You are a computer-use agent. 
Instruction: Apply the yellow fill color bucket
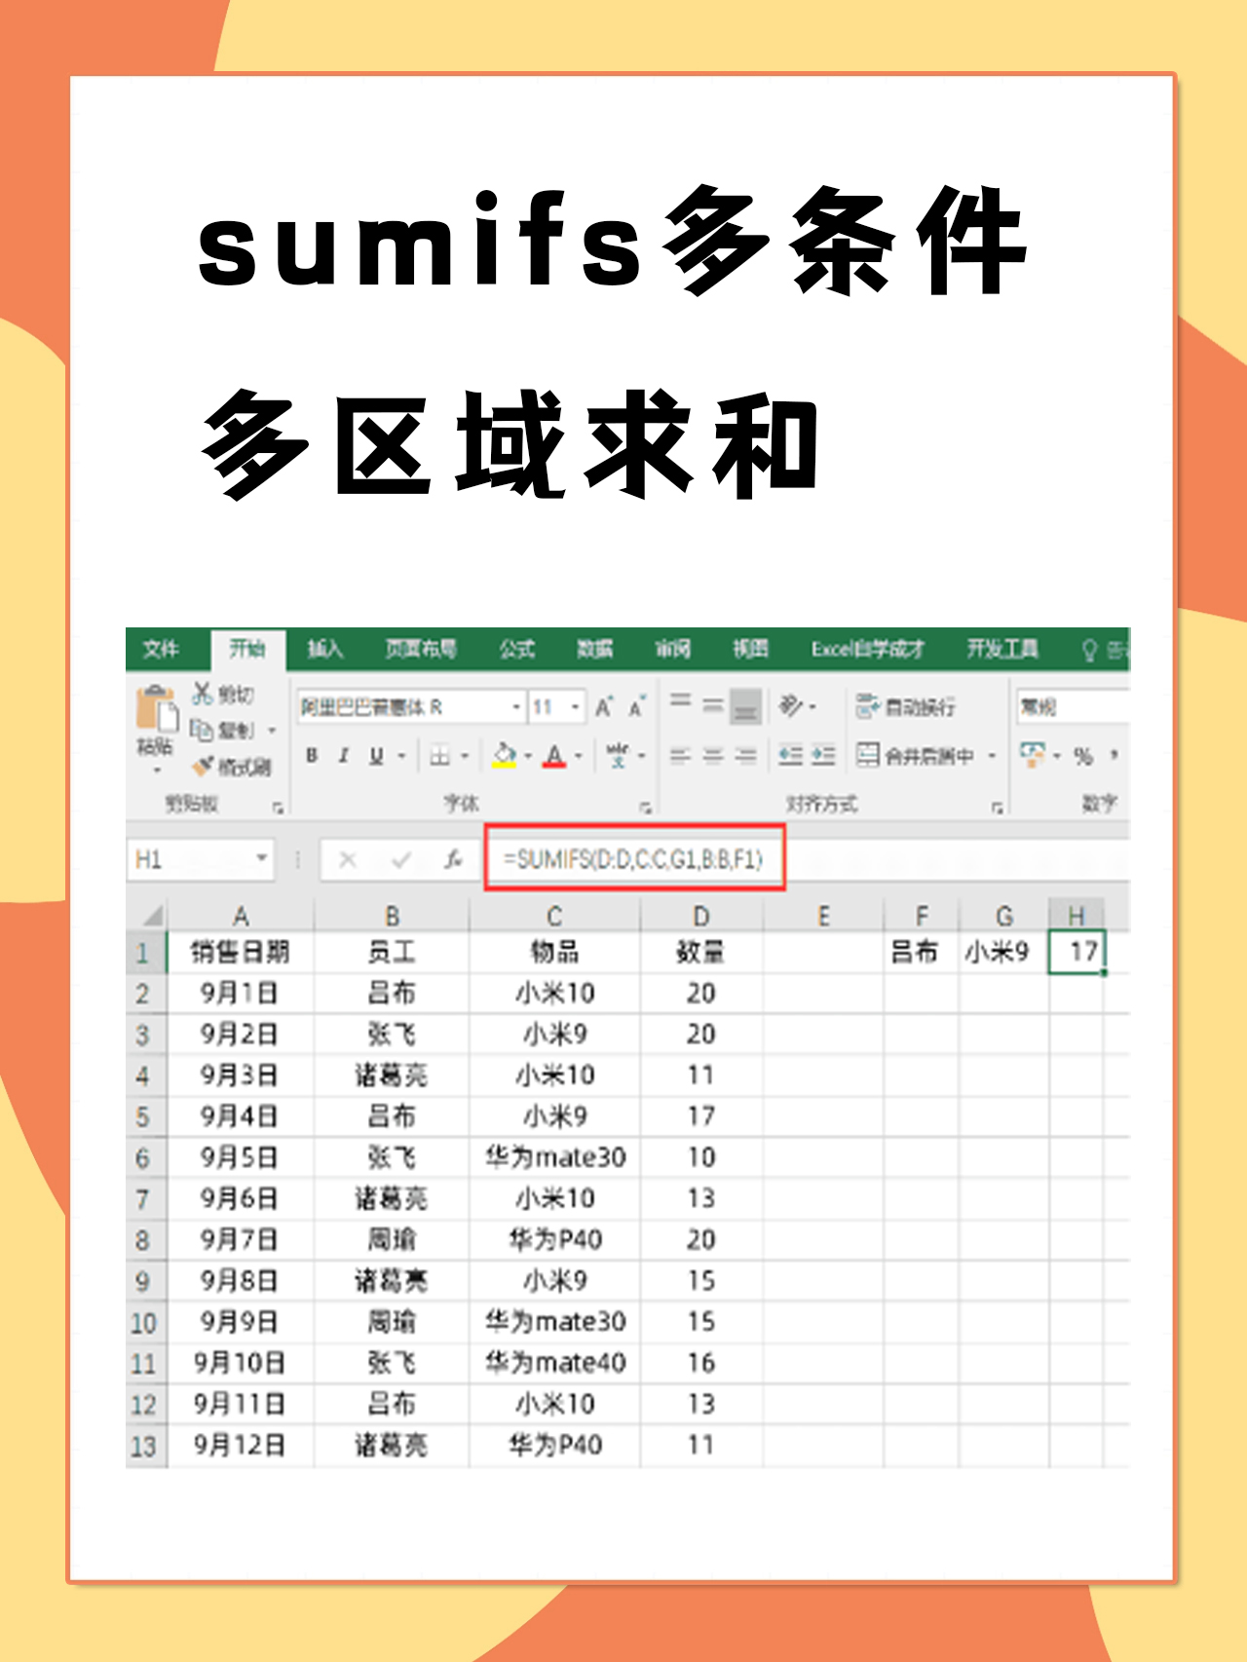[504, 756]
